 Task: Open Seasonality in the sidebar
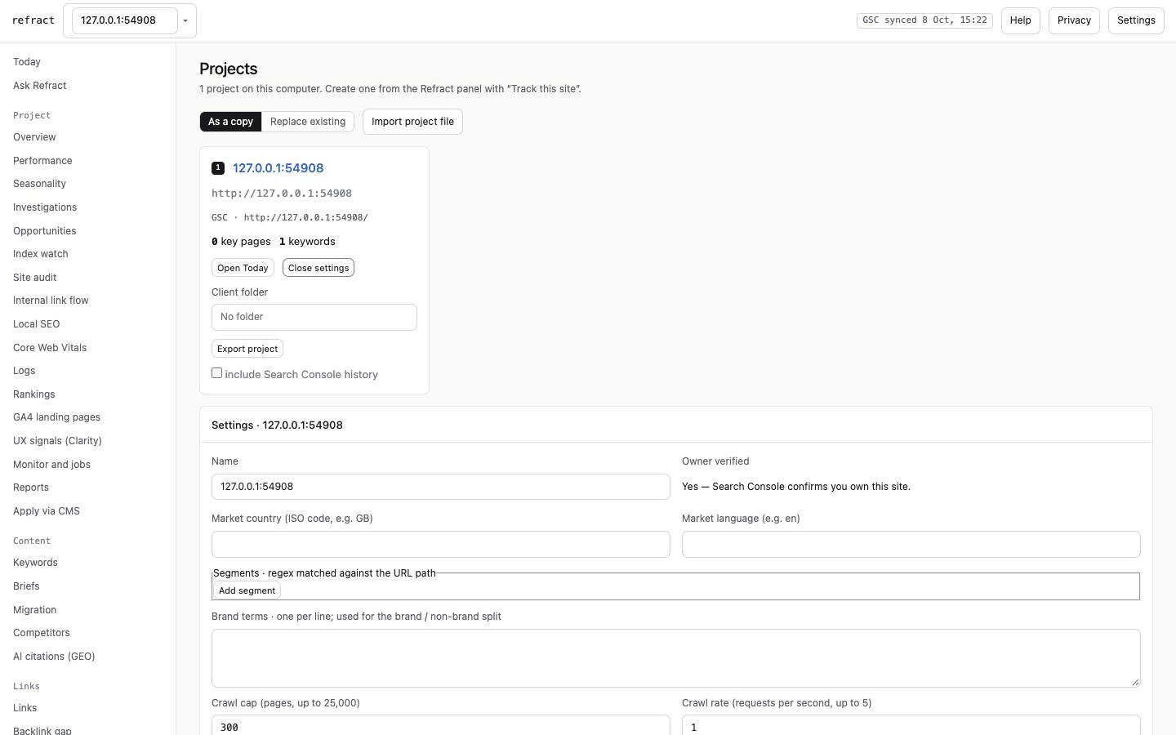tap(39, 184)
